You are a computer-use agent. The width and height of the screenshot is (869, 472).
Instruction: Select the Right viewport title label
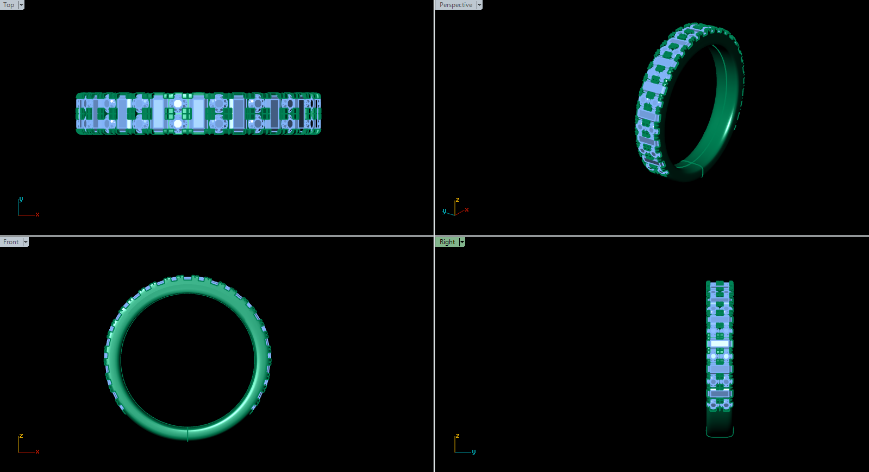click(x=447, y=242)
